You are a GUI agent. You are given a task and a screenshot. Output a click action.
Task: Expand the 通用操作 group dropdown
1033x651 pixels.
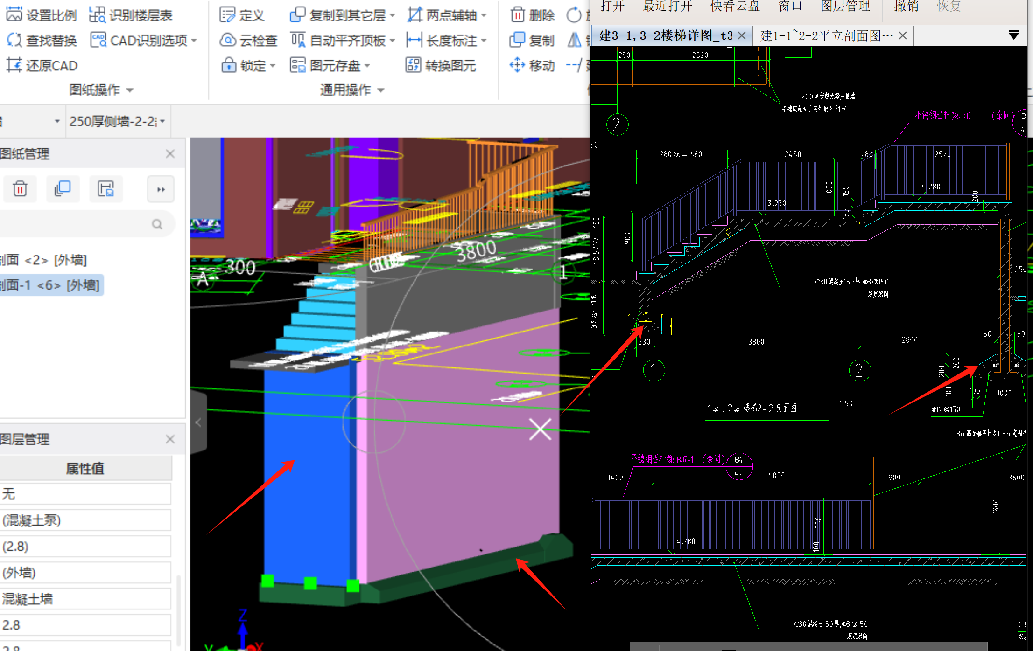point(380,90)
